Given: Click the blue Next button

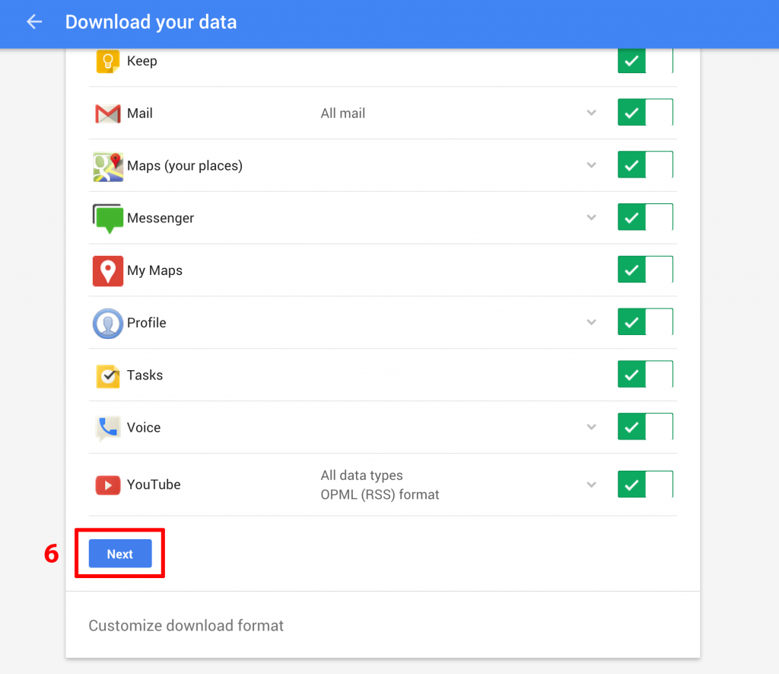Looking at the screenshot, I should click(x=120, y=554).
